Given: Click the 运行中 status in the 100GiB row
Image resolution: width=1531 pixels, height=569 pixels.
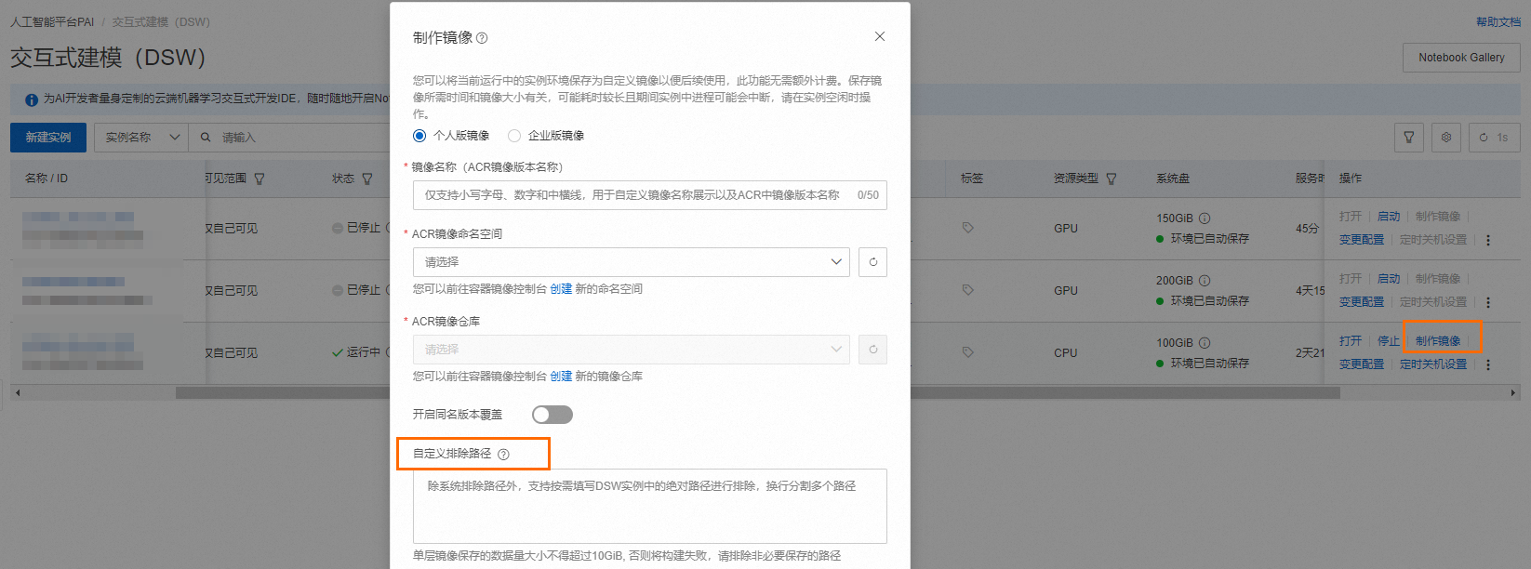Looking at the screenshot, I should (356, 353).
